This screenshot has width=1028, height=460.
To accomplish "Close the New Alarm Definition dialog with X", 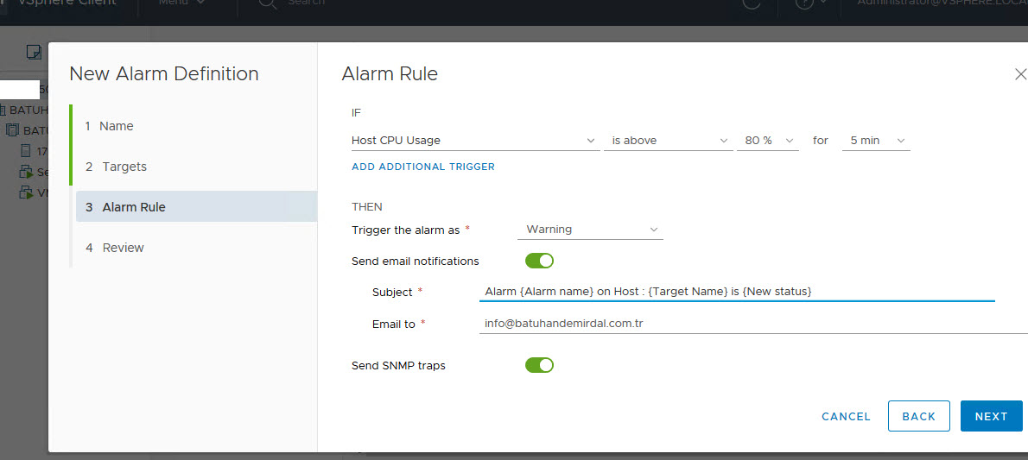I will pyautogui.click(x=1020, y=74).
